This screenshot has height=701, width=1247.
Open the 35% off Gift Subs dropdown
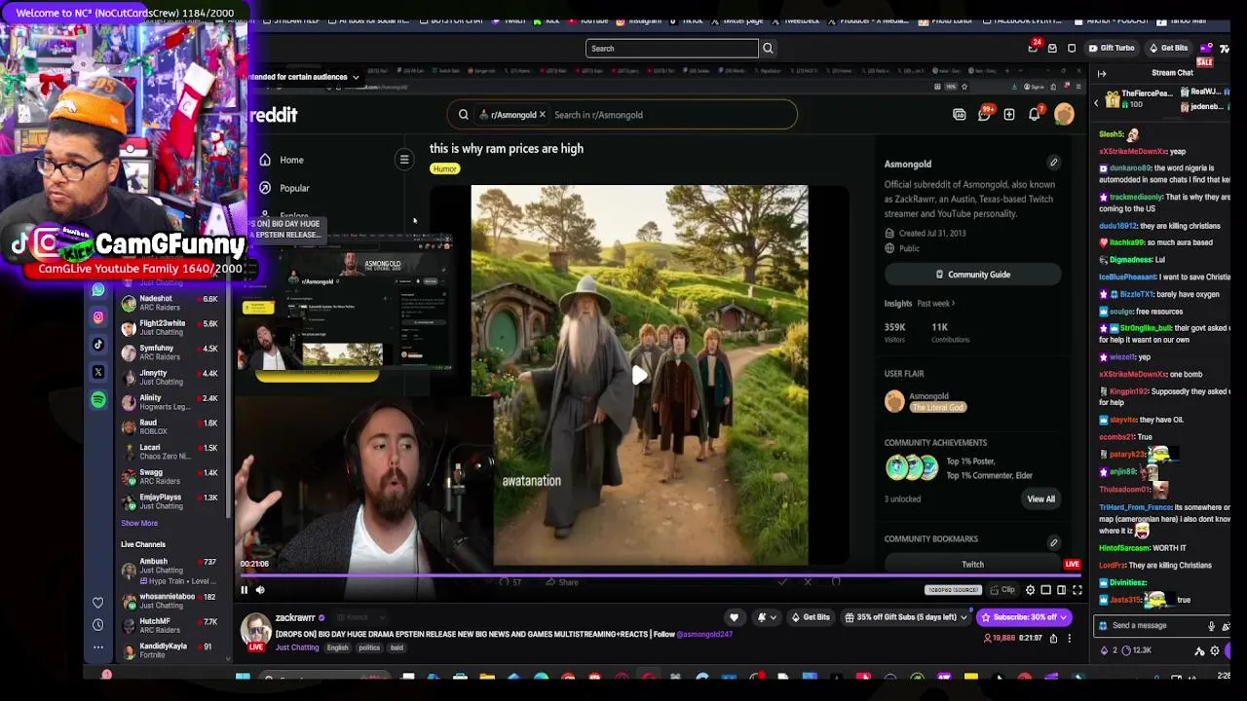click(906, 617)
